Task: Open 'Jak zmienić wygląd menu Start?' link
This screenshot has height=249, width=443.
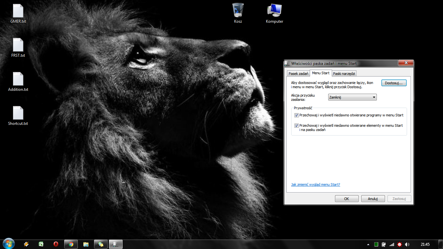Action: pyautogui.click(x=316, y=184)
